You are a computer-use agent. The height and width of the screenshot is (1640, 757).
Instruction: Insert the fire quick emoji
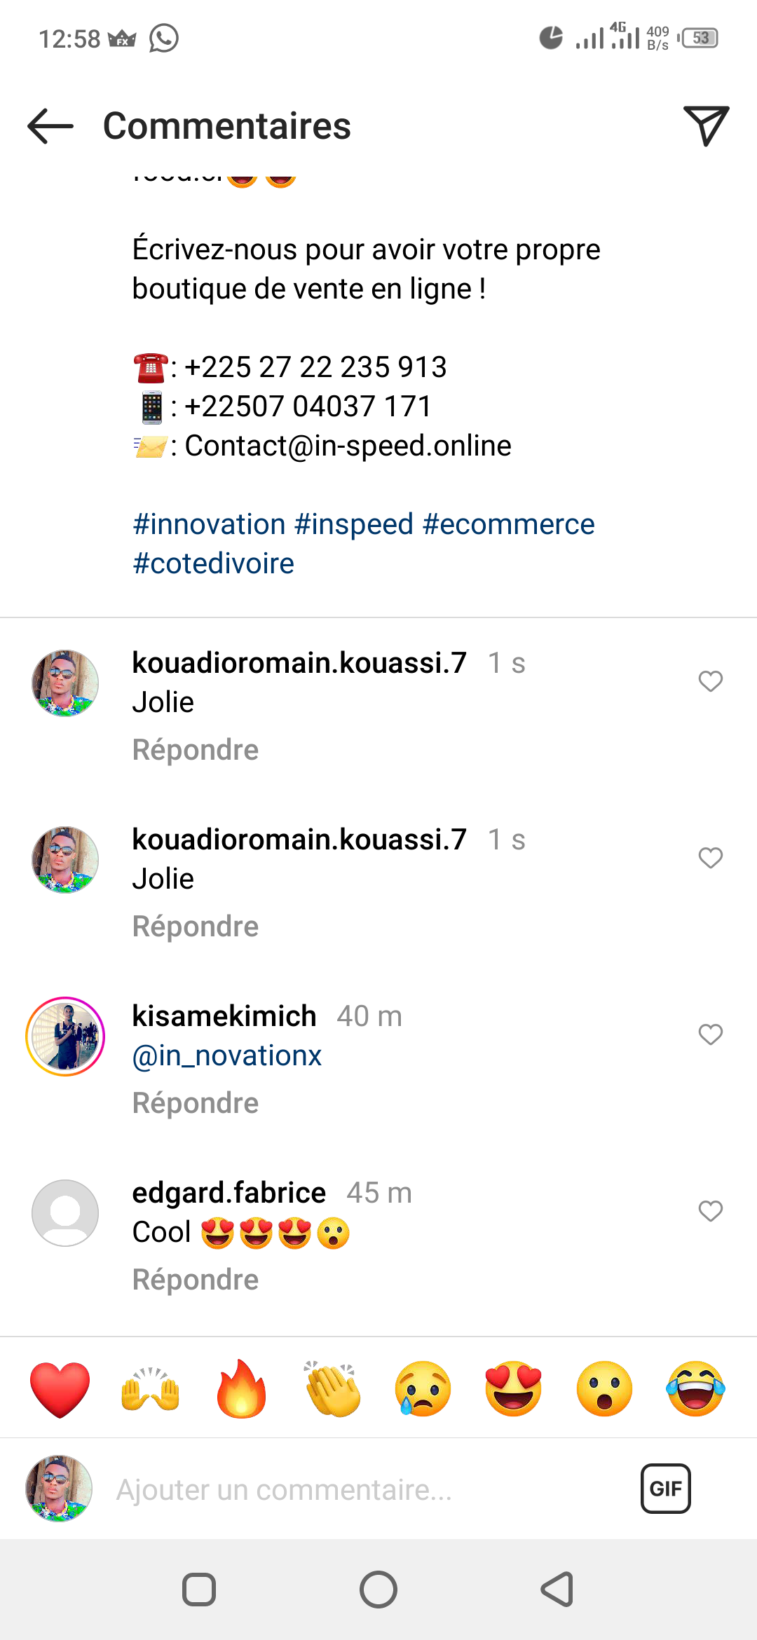pyautogui.click(x=241, y=1389)
